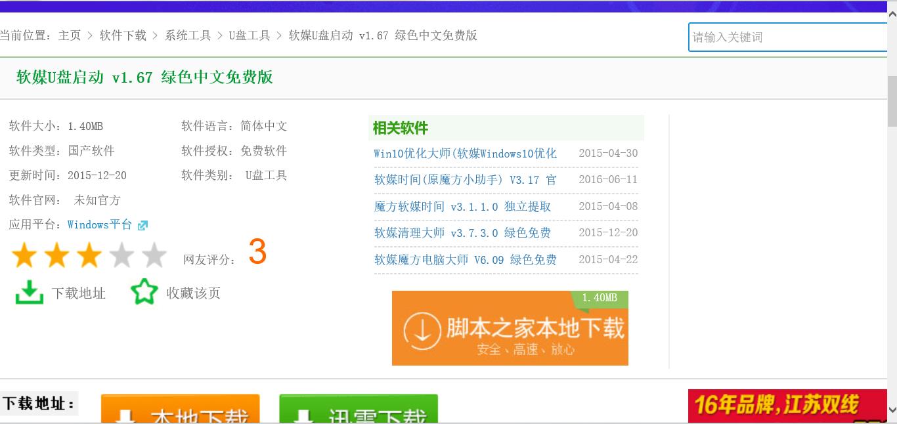The image size is (897, 424).
Task: Click the scrollbar down arrow
Action: tap(892, 410)
